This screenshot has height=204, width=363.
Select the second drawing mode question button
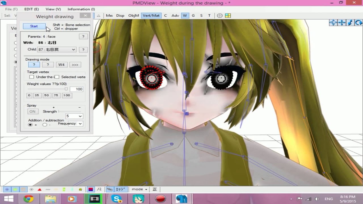click(x=48, y=65)
